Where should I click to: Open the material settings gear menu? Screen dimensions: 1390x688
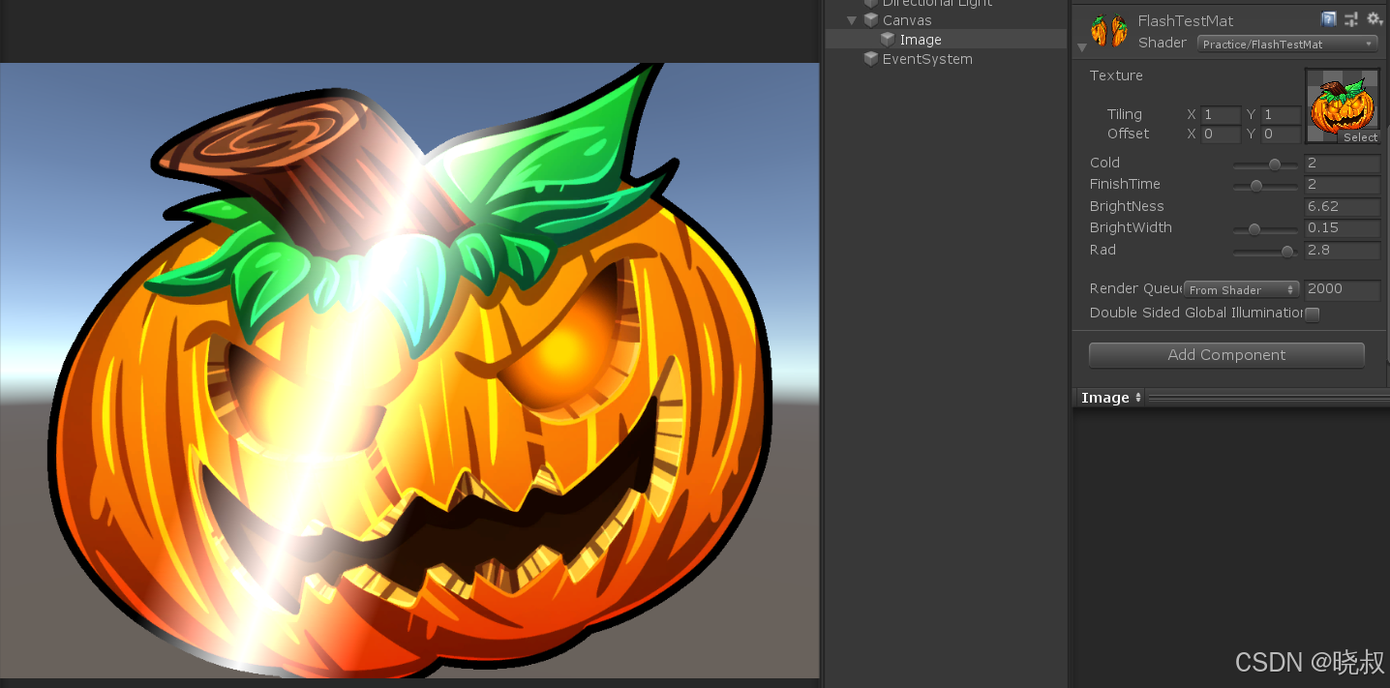(1374, 19)
